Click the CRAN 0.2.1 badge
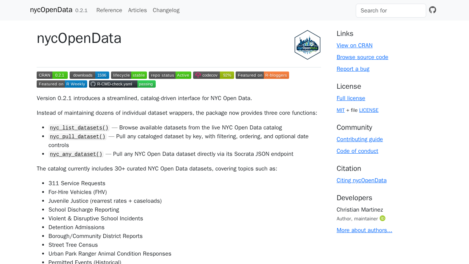469x264 pixels. coord(52,75)
